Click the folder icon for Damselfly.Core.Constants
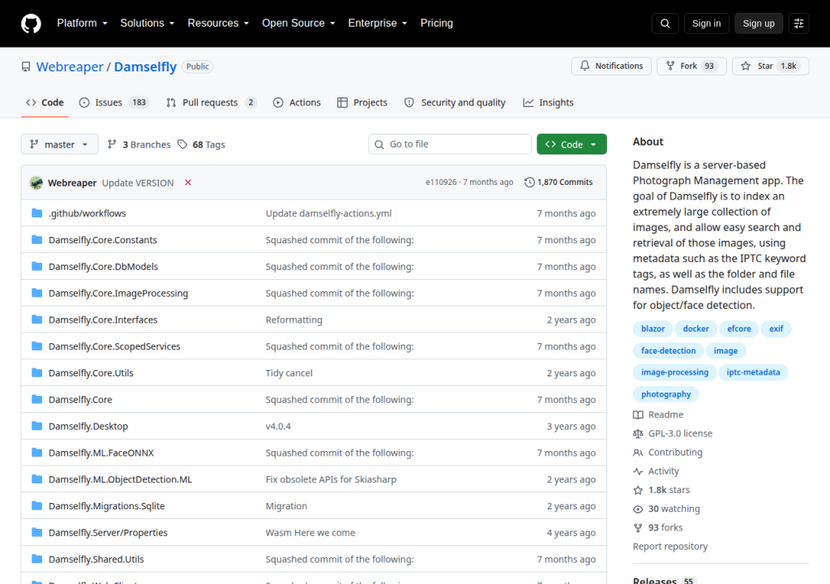This screenshot has width=830, height=584. pyautogui.click(x=36, y=239)
